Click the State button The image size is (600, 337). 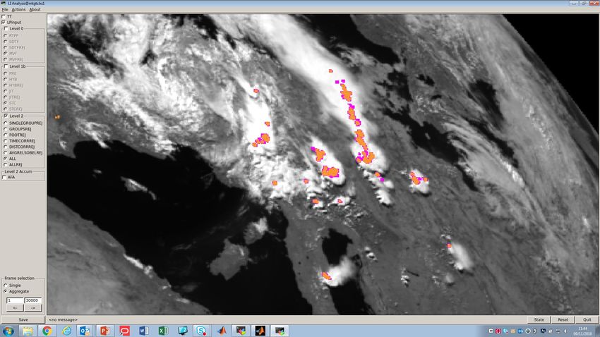[x=539, y=319]
